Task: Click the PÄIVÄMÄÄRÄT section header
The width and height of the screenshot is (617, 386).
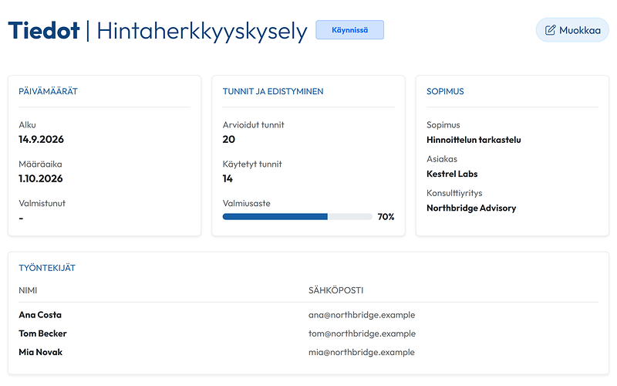Action: (48, 91)
